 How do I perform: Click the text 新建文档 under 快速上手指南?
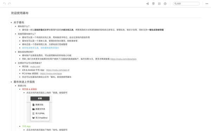click(x=22, y=86)
